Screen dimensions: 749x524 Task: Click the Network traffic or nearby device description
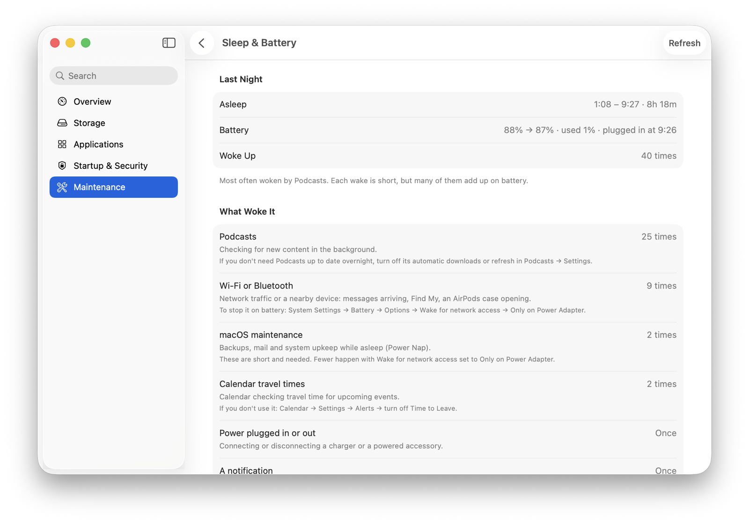point(375,298)
